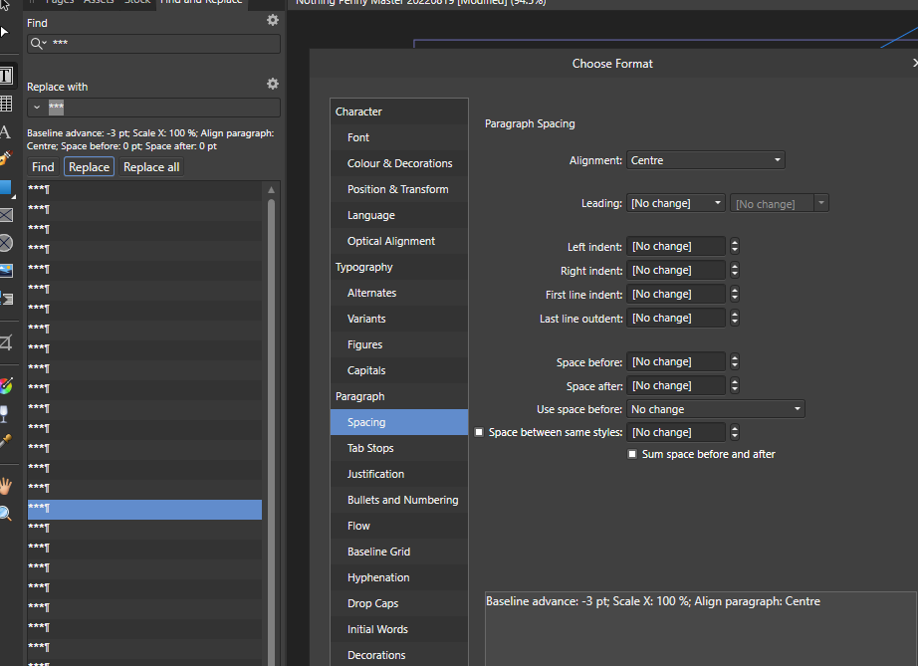Open the Find field settings gear
This screenshot has width=918, height=666.
[x=273, y=21]
